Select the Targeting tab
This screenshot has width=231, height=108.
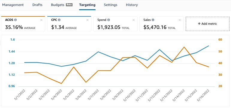pyautogui.click(x=87, y=5)
